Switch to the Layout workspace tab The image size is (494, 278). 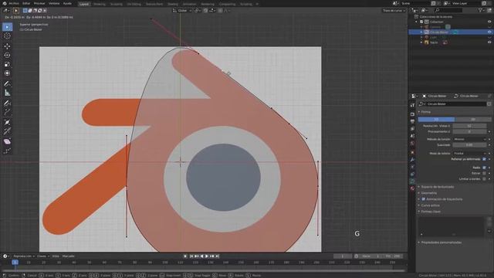coord(84,4)
